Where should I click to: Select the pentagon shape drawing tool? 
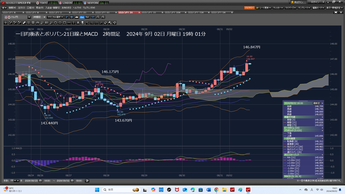56,23
